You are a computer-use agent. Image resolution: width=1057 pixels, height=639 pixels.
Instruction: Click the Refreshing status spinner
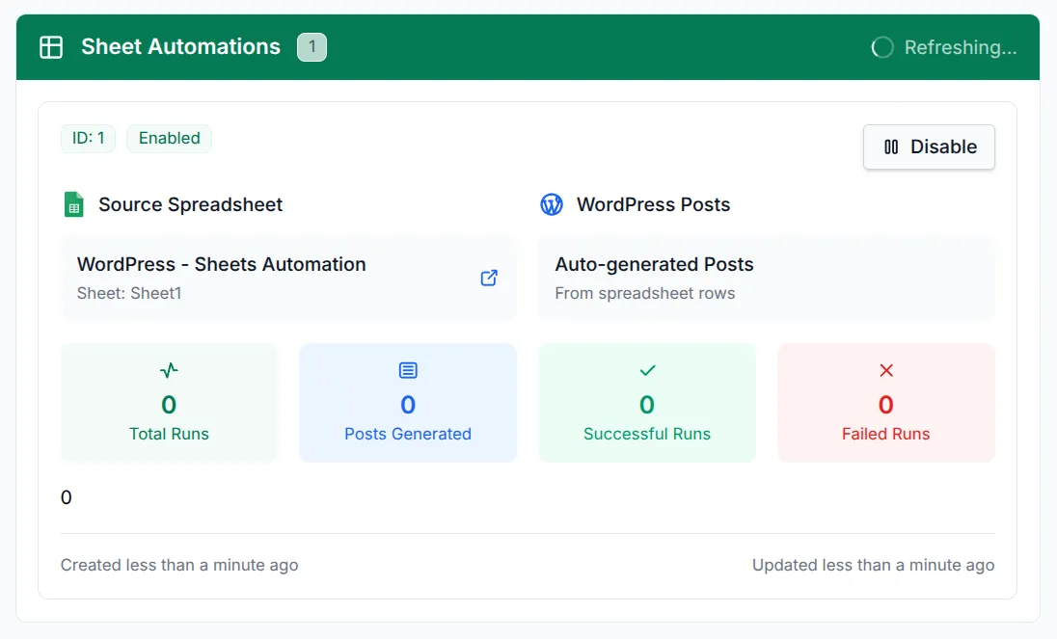point(882,46)
